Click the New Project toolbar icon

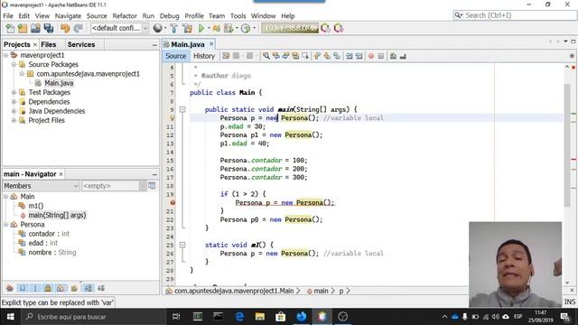coord(23,28)
